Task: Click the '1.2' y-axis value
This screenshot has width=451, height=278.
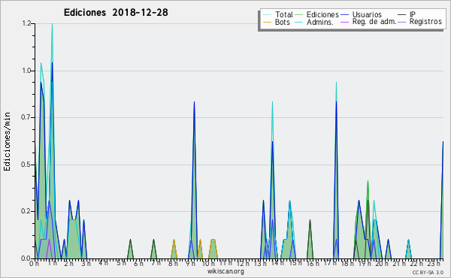Action: 26,23
